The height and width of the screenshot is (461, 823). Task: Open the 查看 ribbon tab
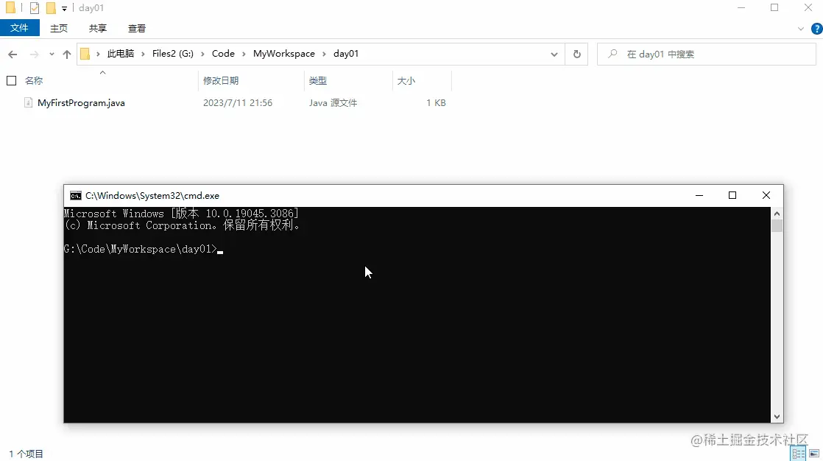click(137, 29)
